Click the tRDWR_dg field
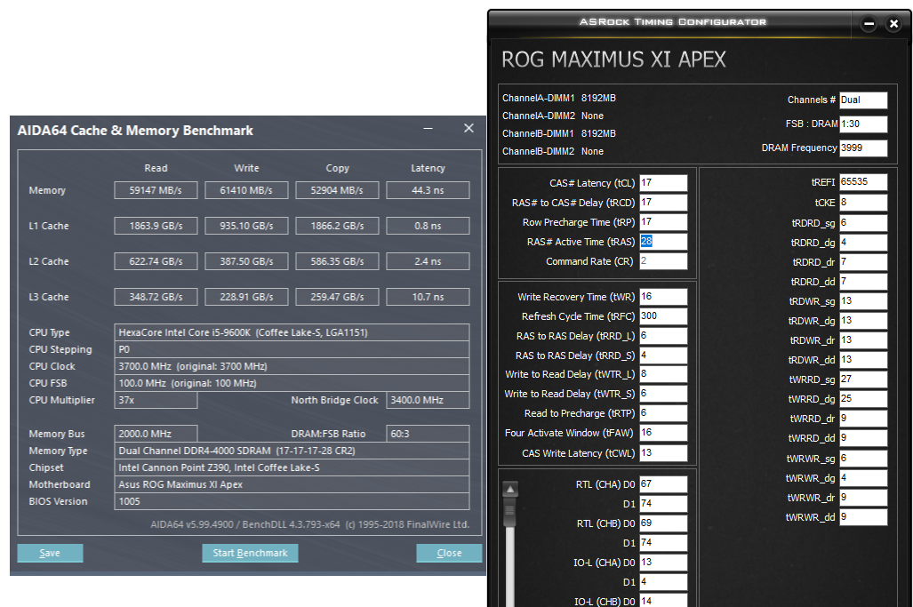 (863, 321)
